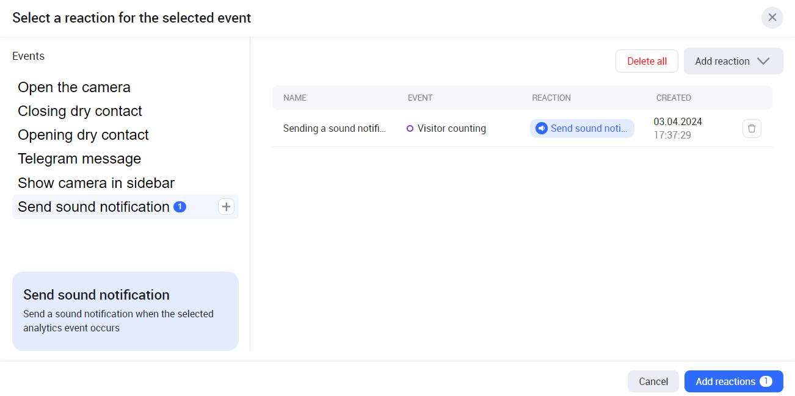Click the Cancel button
This screenshot has width=795, height=396.
click(653, 381)
